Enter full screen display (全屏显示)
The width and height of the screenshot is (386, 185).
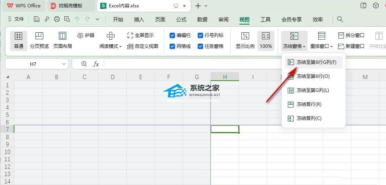click(140, 35)
